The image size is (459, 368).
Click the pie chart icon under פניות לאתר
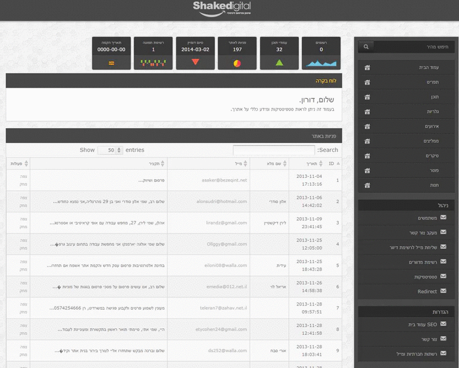click(237, 63)
